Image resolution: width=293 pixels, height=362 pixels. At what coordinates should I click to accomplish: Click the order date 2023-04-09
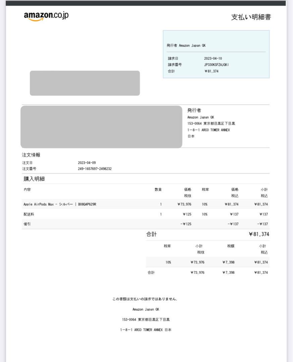86,163
